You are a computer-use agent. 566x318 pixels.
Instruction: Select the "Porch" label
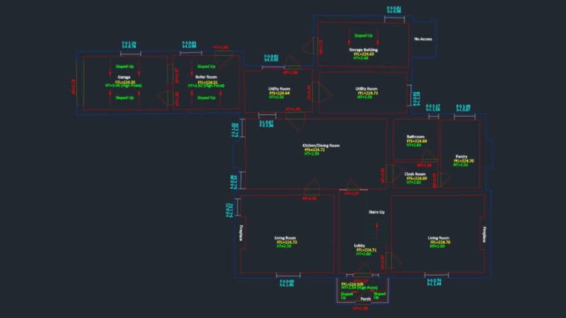pos(365,299)
